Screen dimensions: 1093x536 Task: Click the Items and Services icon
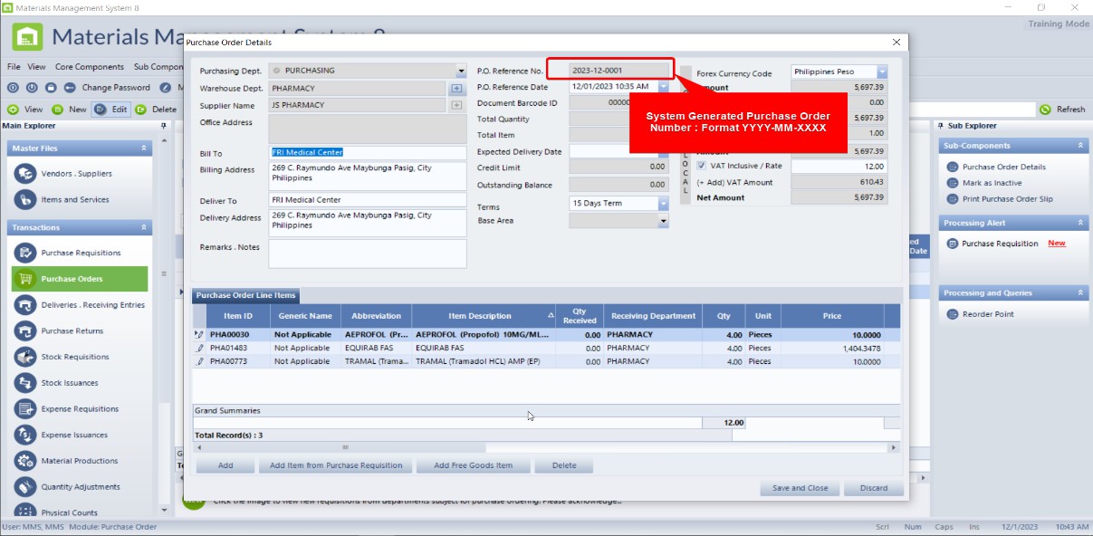25,200
